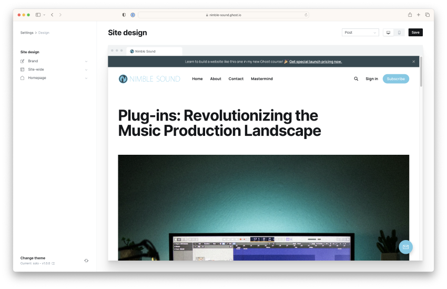Click the post title heading
This screenshot has width=447, height=289.
point(219,123)
